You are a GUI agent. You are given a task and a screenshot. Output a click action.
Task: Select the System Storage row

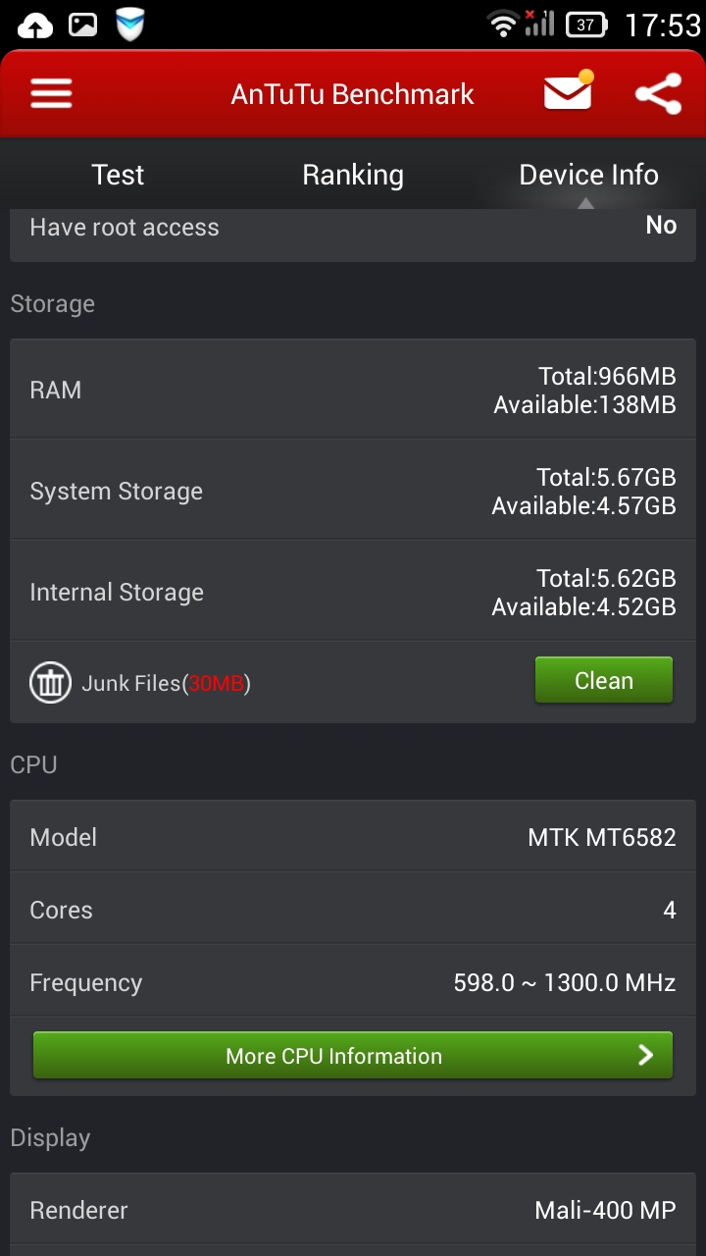pos(353,491)
